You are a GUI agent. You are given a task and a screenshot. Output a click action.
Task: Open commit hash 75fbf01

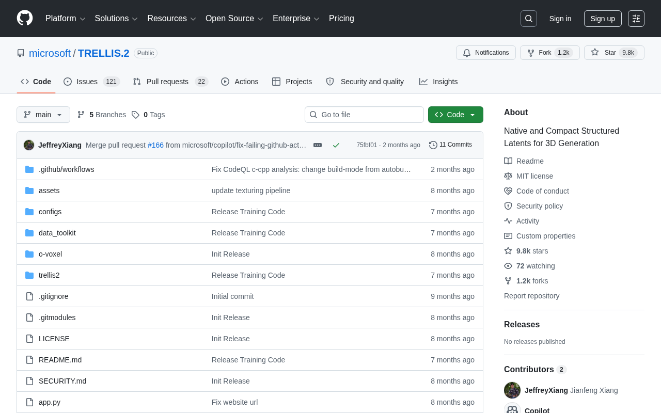pos(367,145)
